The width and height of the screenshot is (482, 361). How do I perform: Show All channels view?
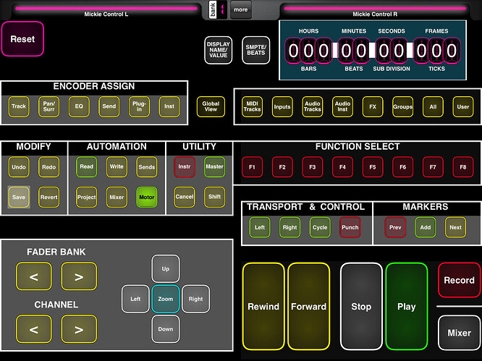[433, 106]
